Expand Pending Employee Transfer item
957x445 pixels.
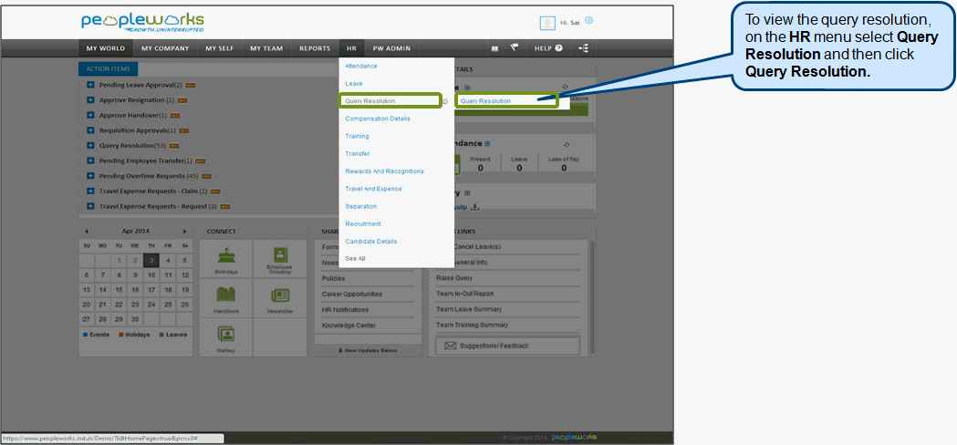tap(90, 161)
